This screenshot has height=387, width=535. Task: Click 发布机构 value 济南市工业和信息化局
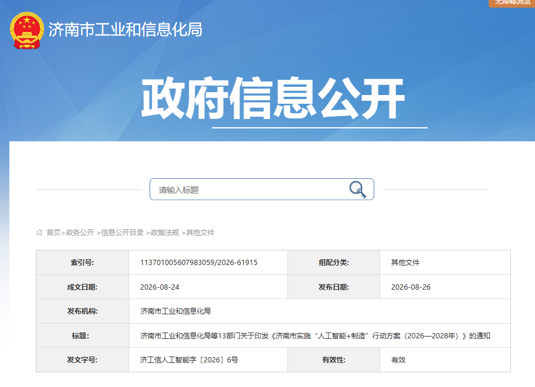[175, 311]
